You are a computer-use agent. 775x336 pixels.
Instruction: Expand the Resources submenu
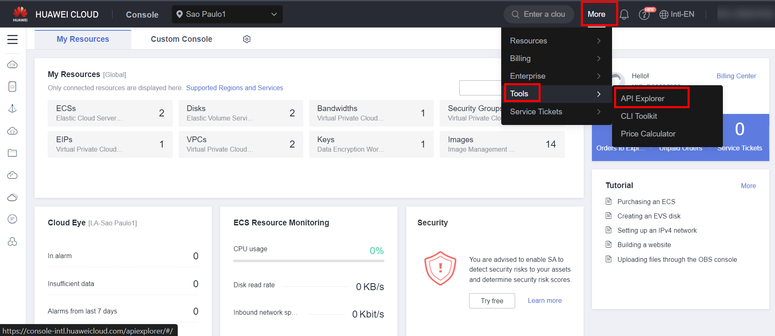556,41
